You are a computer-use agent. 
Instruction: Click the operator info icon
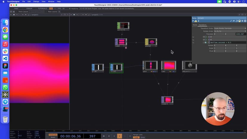coord(198,21)
